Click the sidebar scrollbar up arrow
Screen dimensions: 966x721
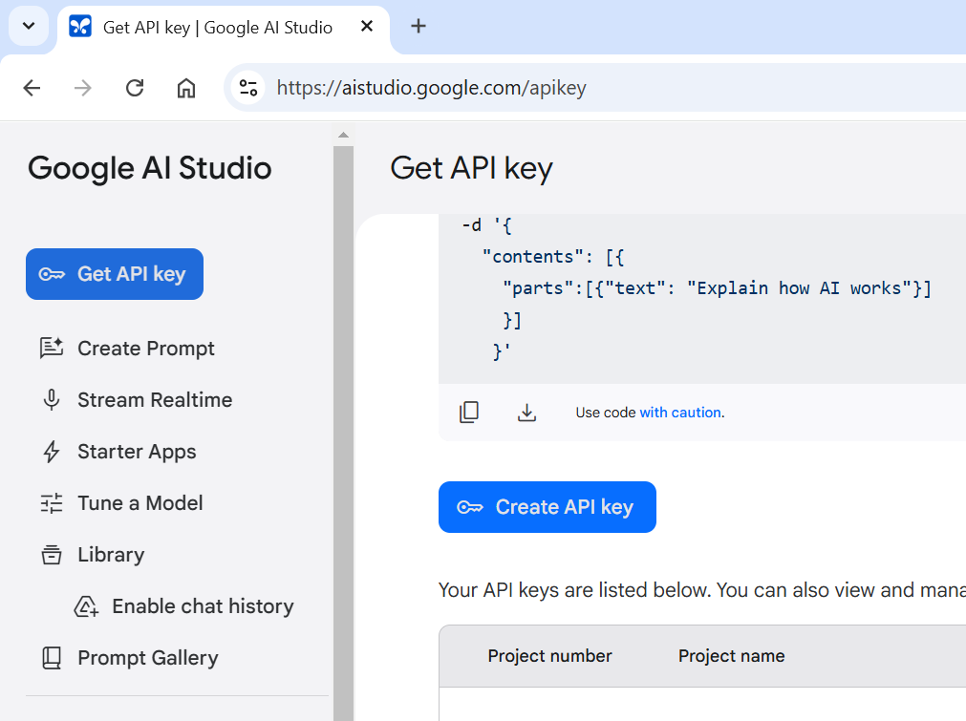pyautogui.click(x=343, y=135)
